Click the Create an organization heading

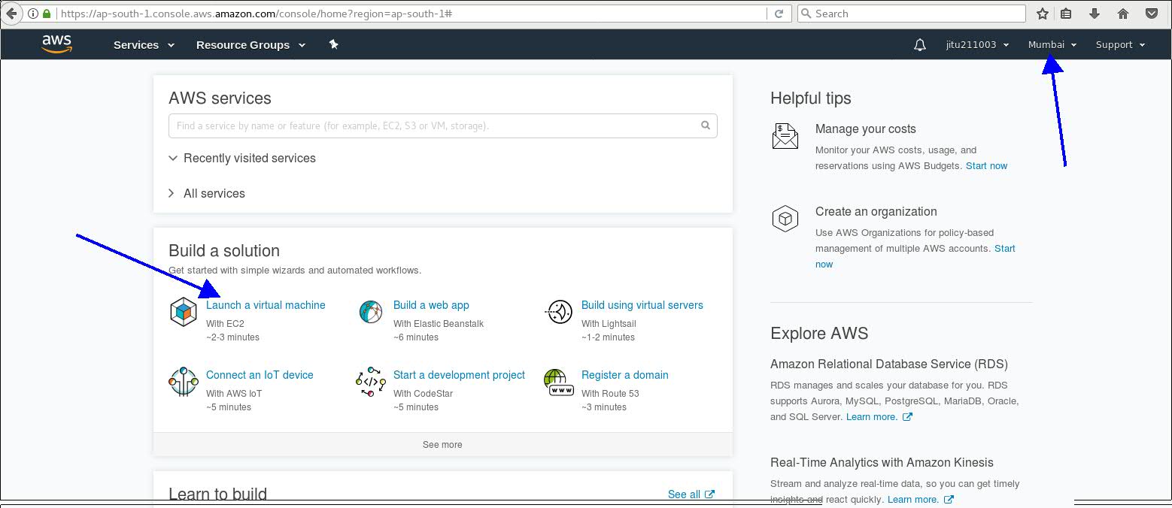point(876,212)
